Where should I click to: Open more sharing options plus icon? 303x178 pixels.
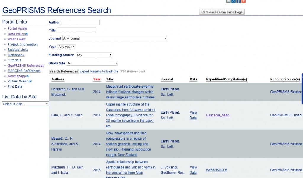coord(244,1)
